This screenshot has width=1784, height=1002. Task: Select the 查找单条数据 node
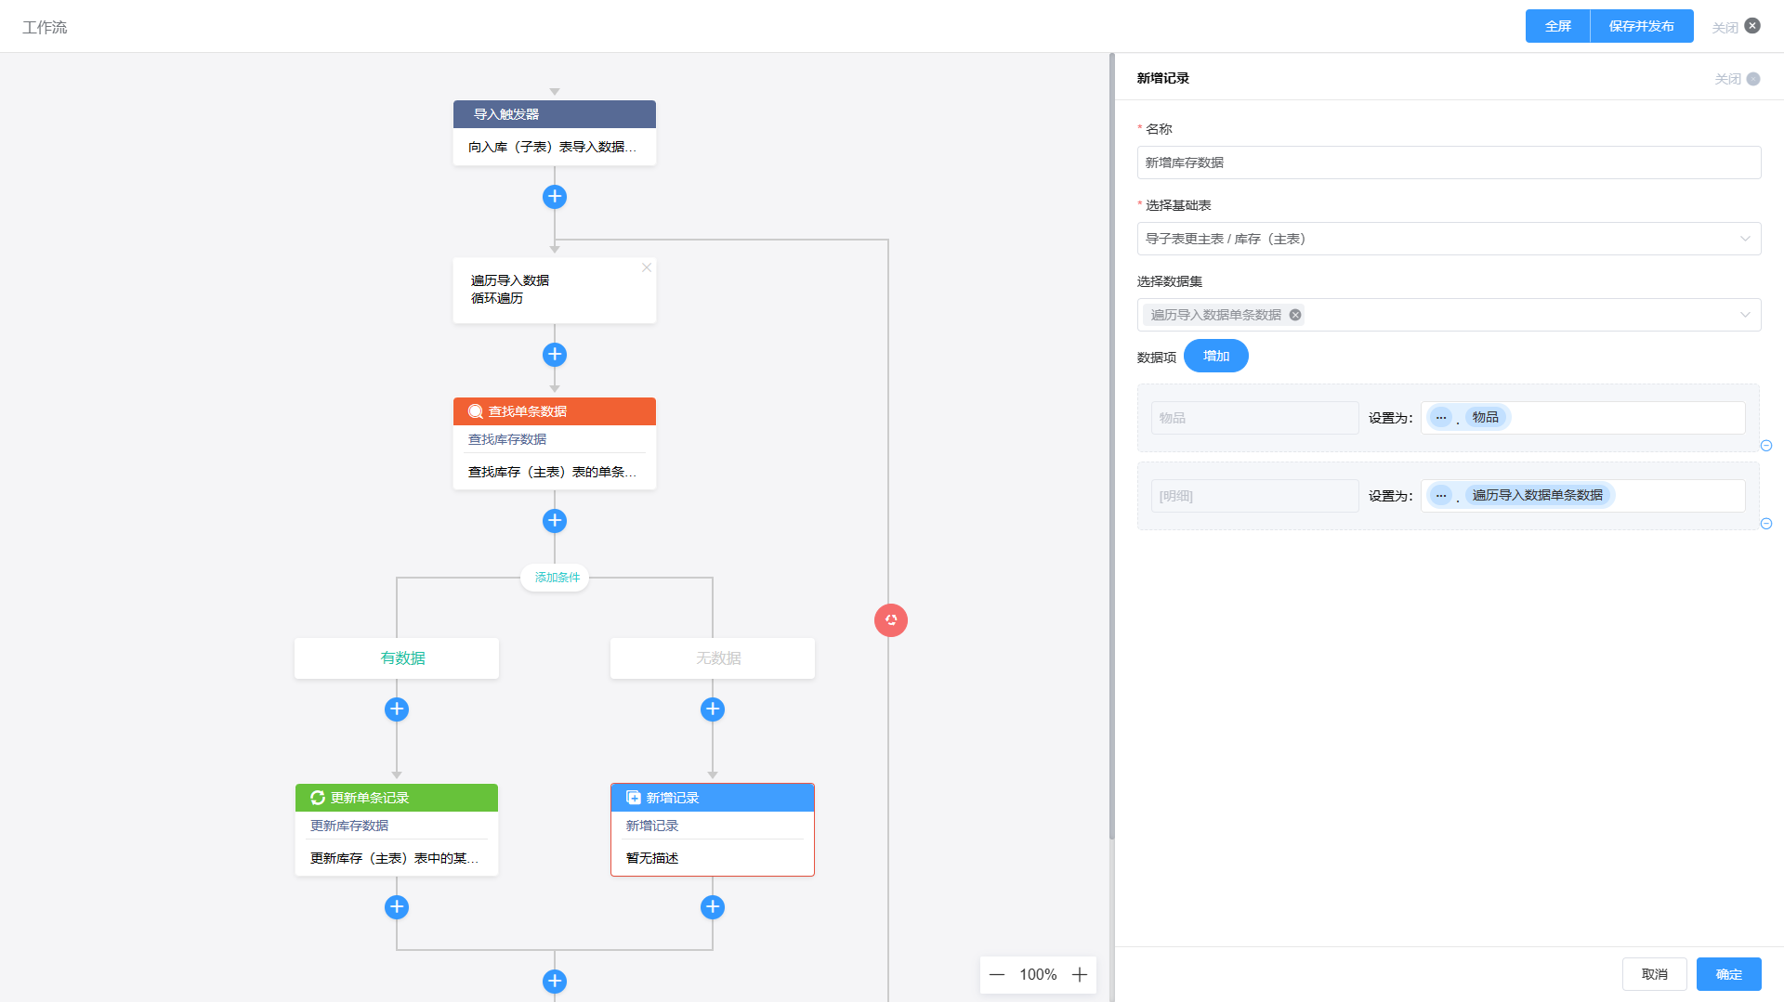[555, 443]
